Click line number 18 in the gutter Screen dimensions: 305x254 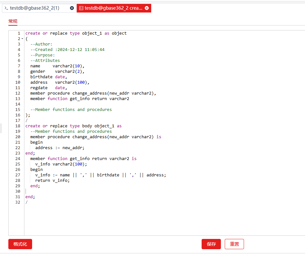17,126
